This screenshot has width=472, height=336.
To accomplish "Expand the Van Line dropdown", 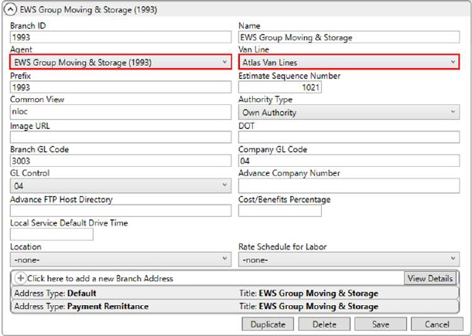I will pos(348,63).
